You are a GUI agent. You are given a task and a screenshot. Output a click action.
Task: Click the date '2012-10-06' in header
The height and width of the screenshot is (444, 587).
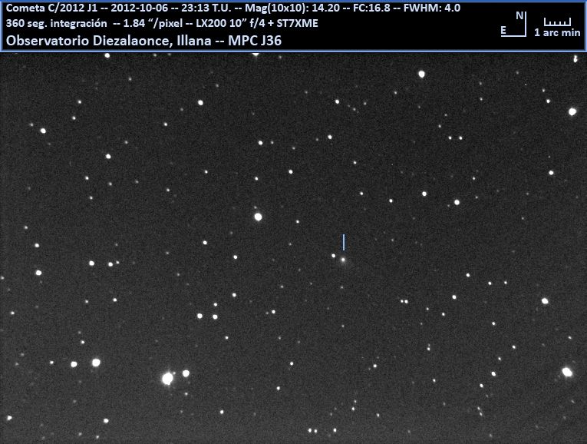point(140,8)
